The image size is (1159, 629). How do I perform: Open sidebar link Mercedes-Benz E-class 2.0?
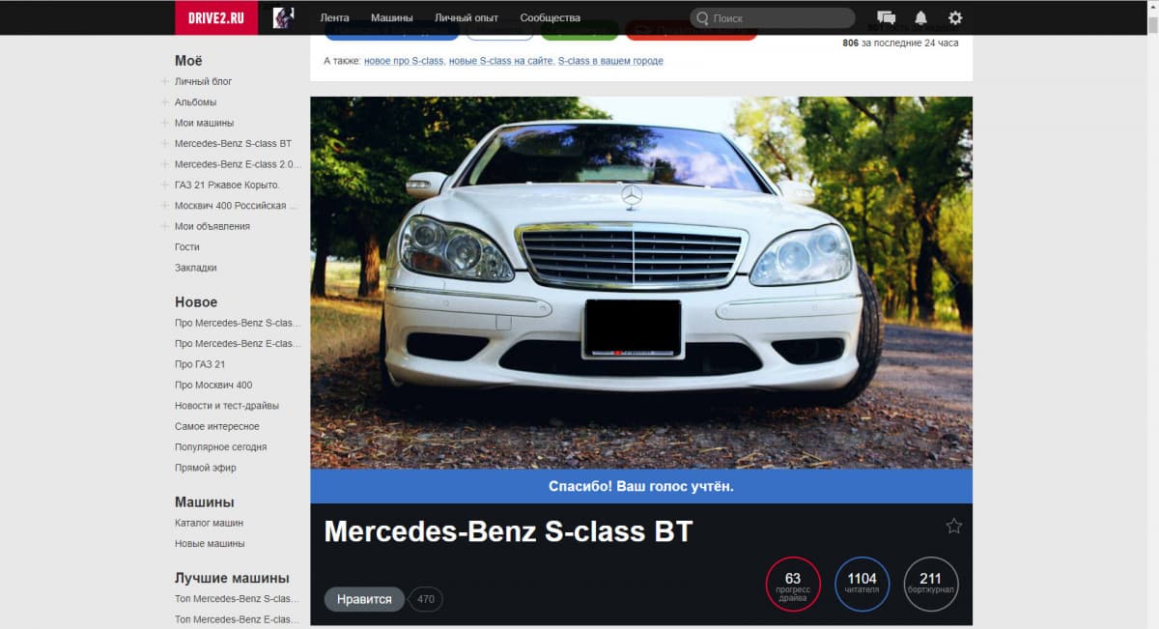239,164
